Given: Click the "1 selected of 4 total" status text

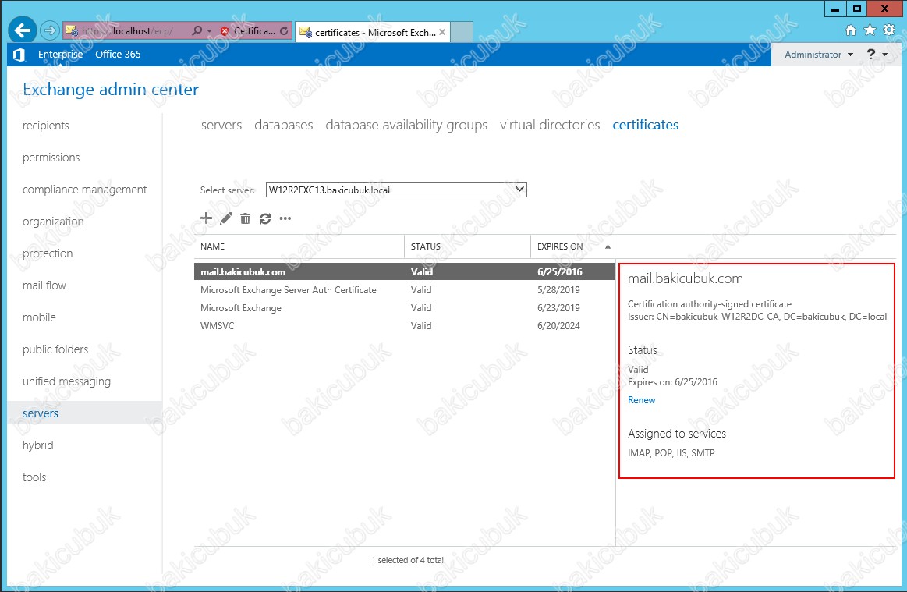Looking at the screenshot, I should (x=407, y=560).
